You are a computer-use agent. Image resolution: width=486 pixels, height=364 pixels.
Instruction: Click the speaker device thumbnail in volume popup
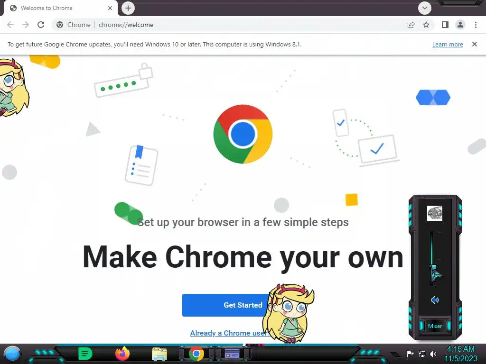(435, 213)
